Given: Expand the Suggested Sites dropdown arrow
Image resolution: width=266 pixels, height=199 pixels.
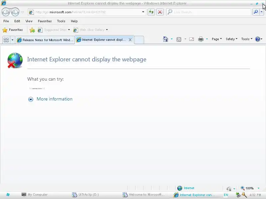Looking at the screenshot, I should click(69, 30).
